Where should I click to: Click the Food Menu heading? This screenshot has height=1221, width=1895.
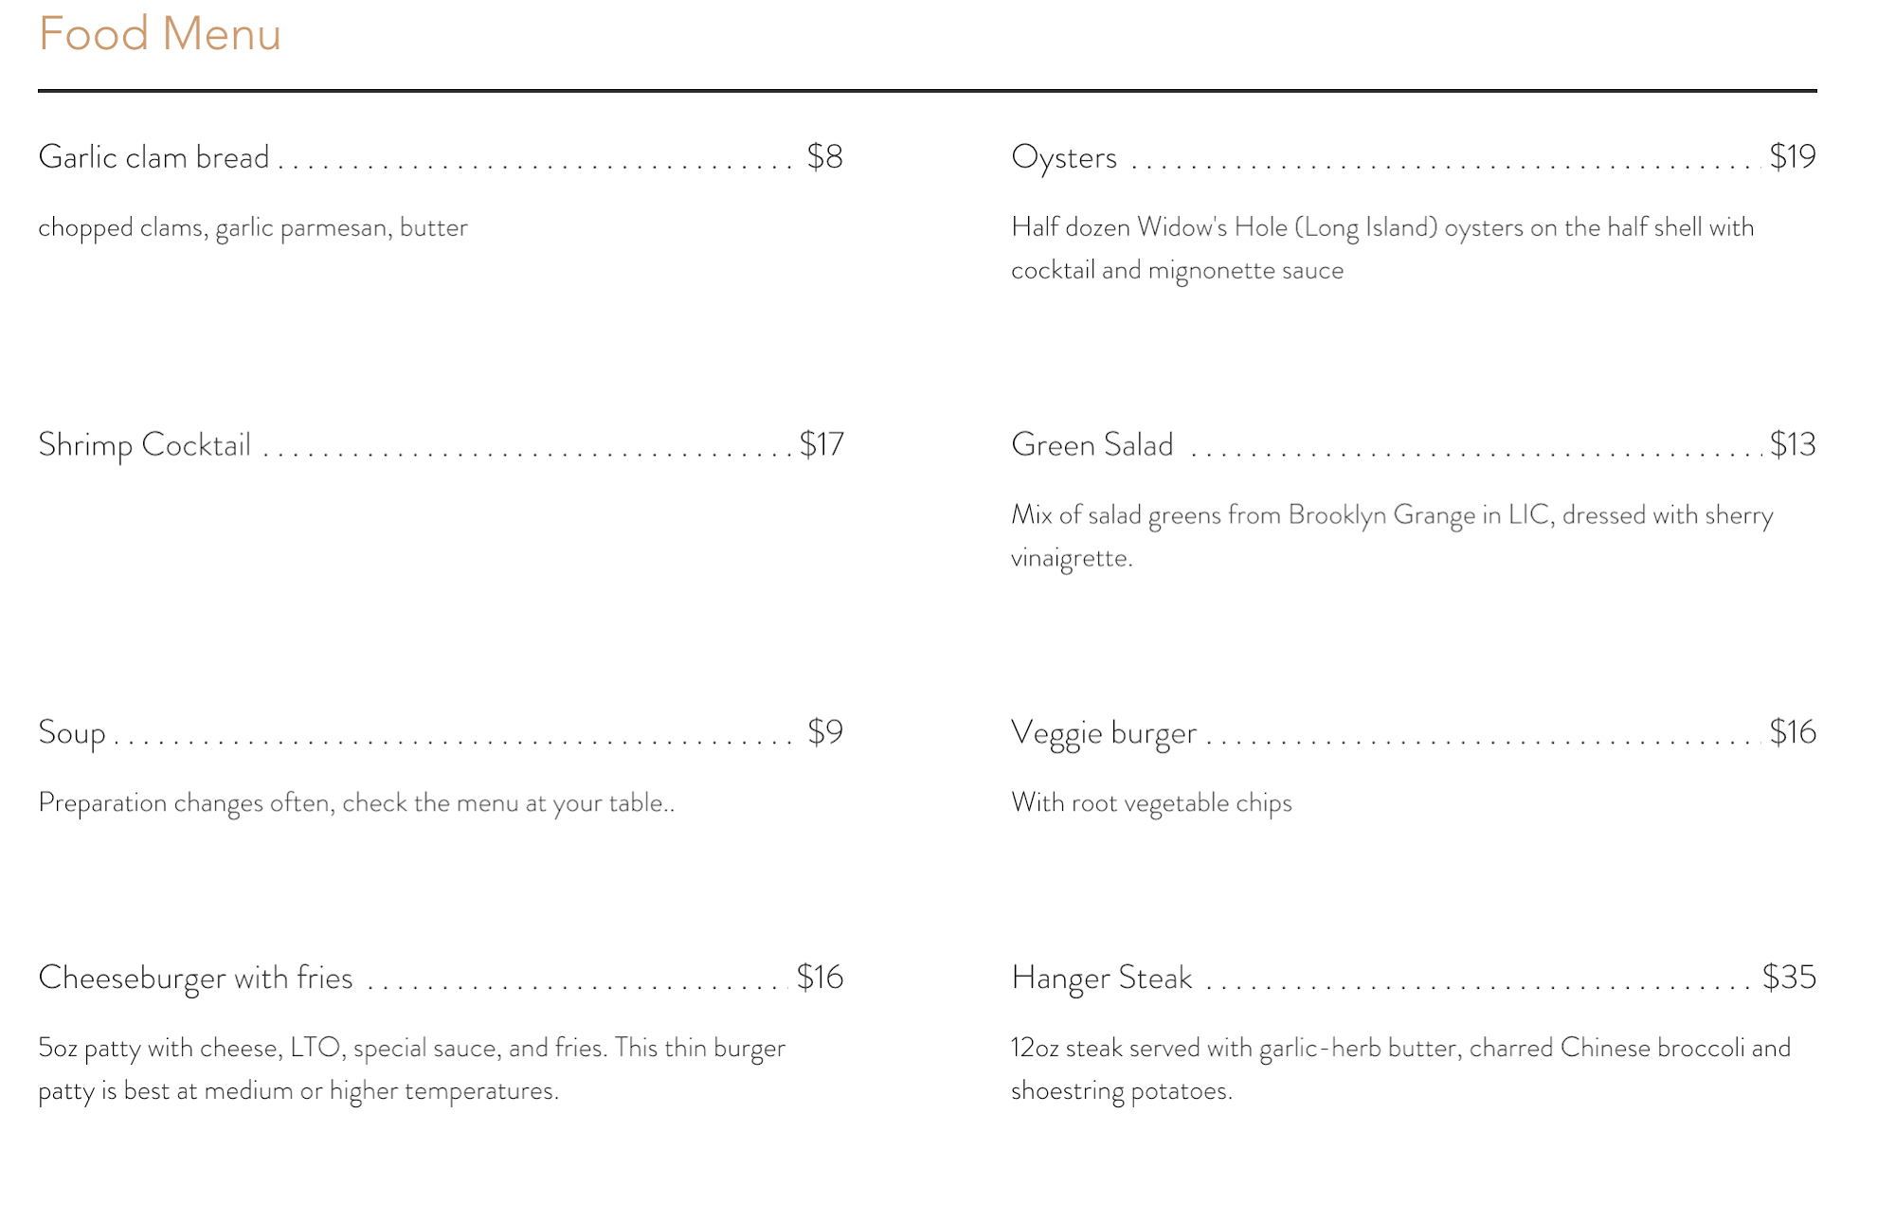tap(159, 34)
